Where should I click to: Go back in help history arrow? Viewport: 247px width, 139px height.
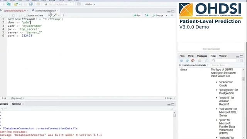tap(181, 61)
